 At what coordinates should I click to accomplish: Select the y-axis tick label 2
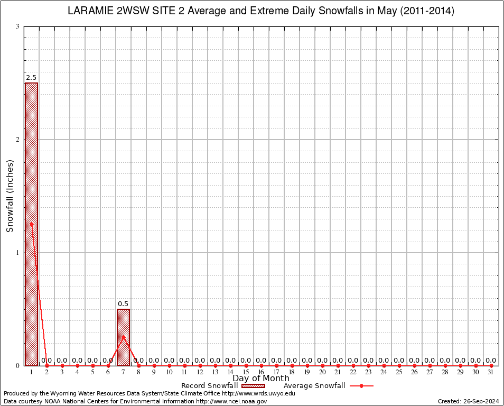click(x=17, y=140)
